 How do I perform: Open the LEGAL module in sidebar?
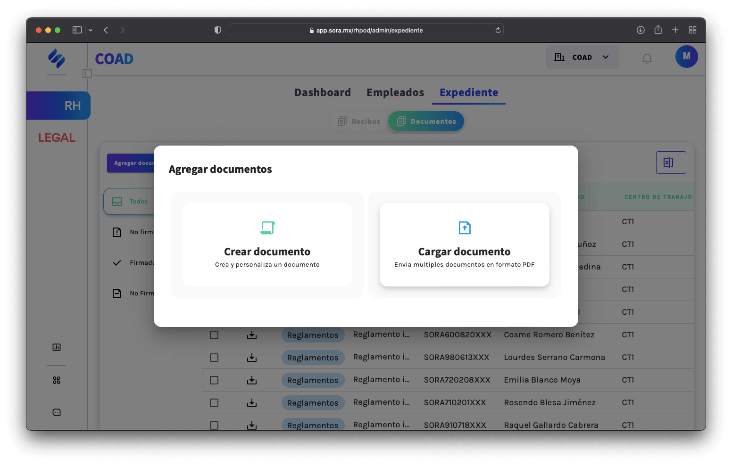[57, 138]
